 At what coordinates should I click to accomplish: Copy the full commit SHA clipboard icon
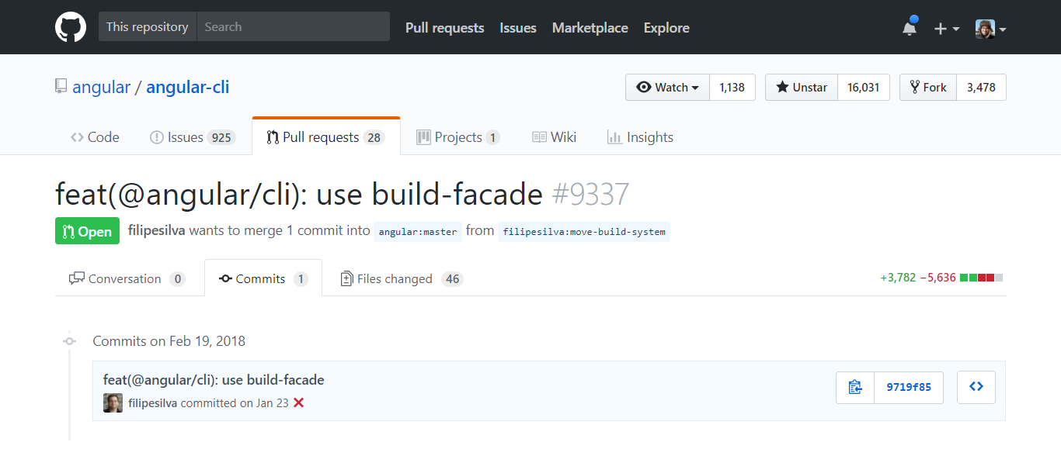855,387
